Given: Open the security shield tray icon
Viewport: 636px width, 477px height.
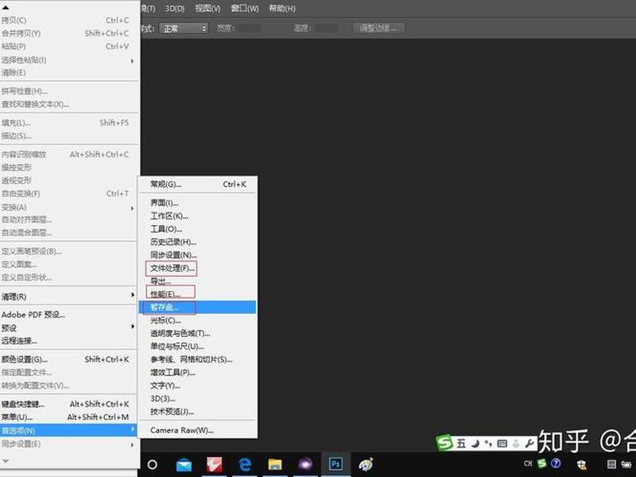Looking at the screenshot, I should 582,464.
